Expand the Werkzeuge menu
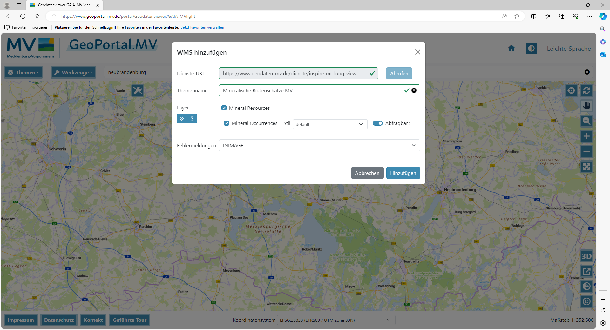 coord(73,72)
